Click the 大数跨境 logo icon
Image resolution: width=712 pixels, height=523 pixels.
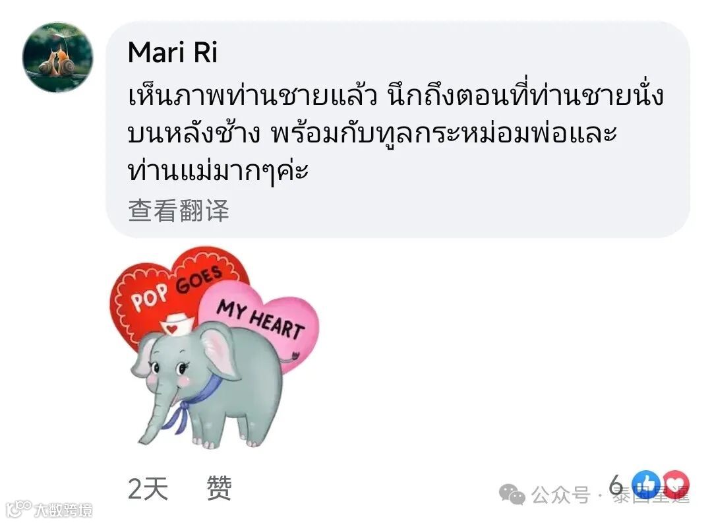tap(18, 509)
